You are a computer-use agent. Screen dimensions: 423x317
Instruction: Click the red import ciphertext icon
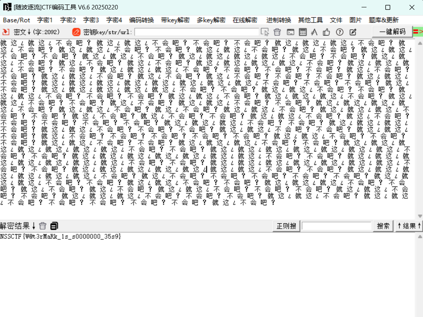coord(6,32)
